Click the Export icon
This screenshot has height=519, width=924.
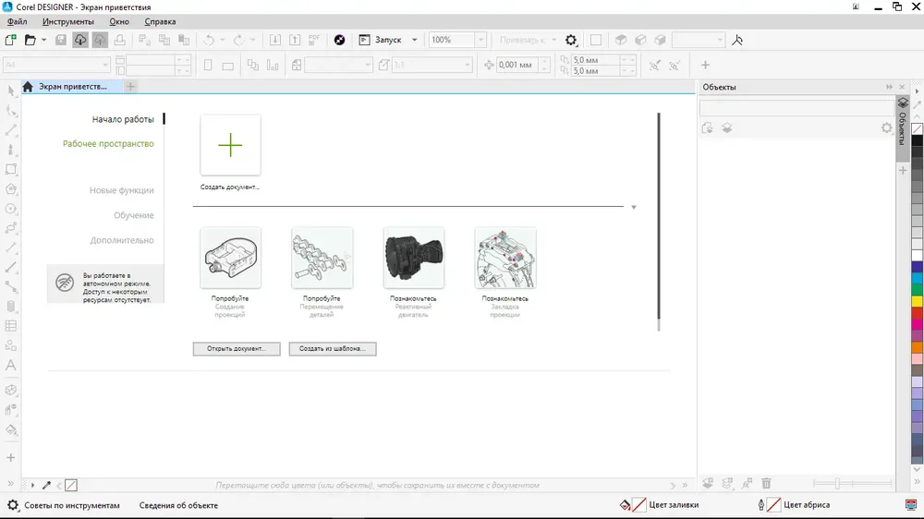pos(295,40)
